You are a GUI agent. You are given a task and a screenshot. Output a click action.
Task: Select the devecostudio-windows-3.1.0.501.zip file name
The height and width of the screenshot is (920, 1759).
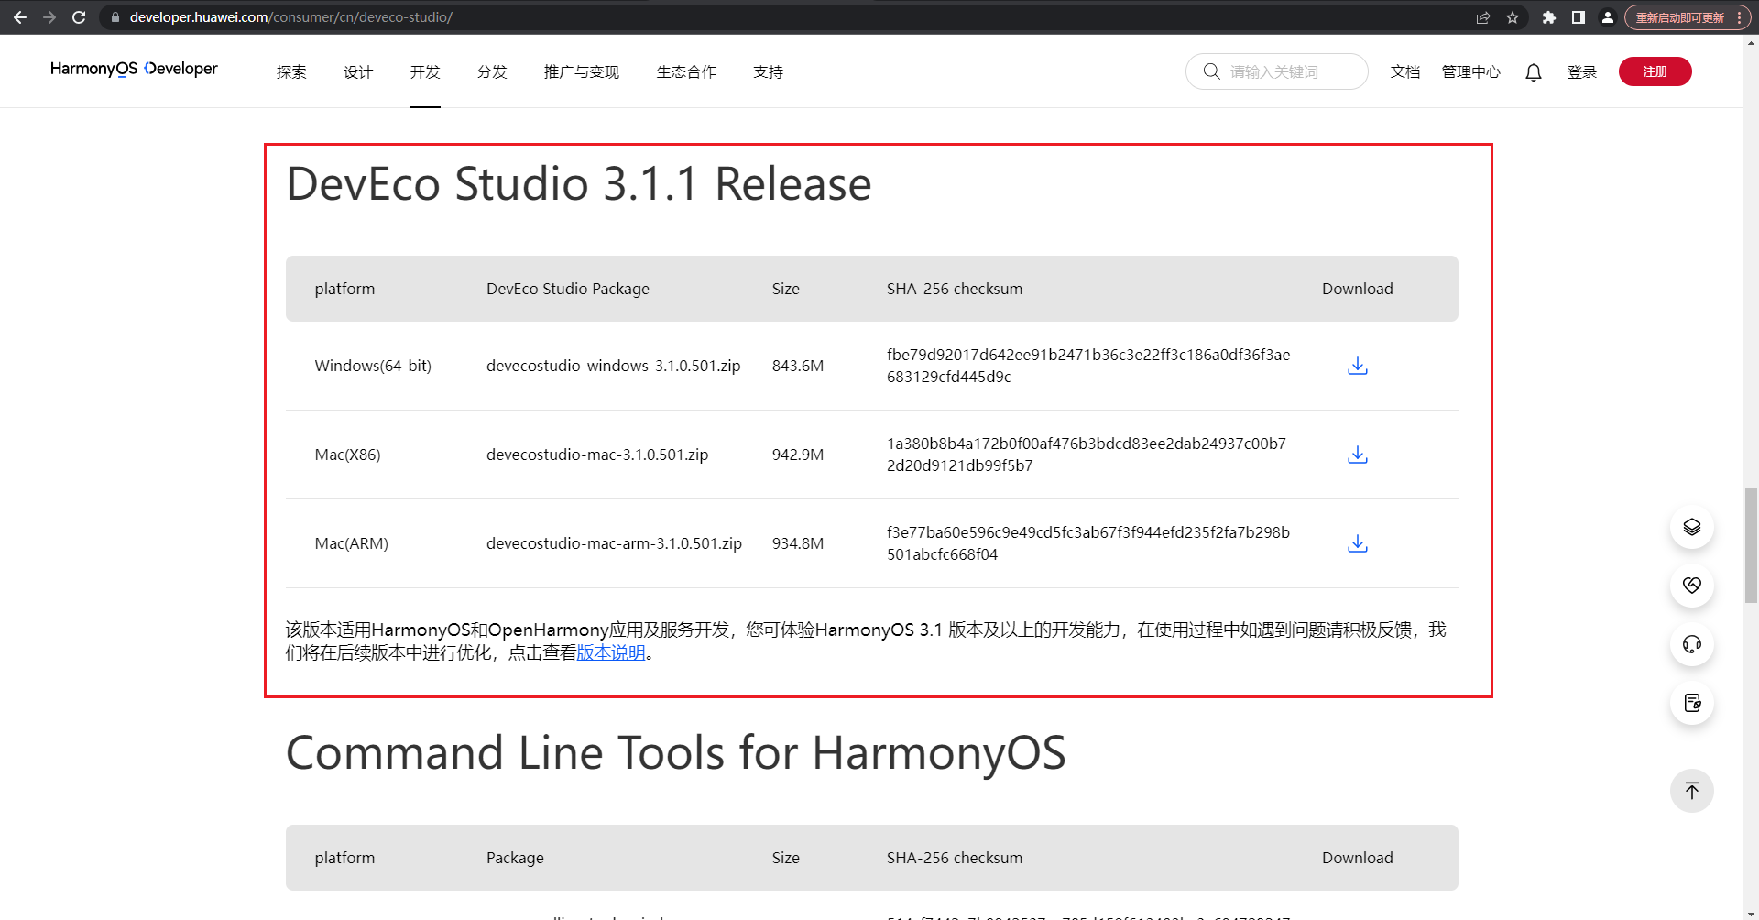click(613, 366)
